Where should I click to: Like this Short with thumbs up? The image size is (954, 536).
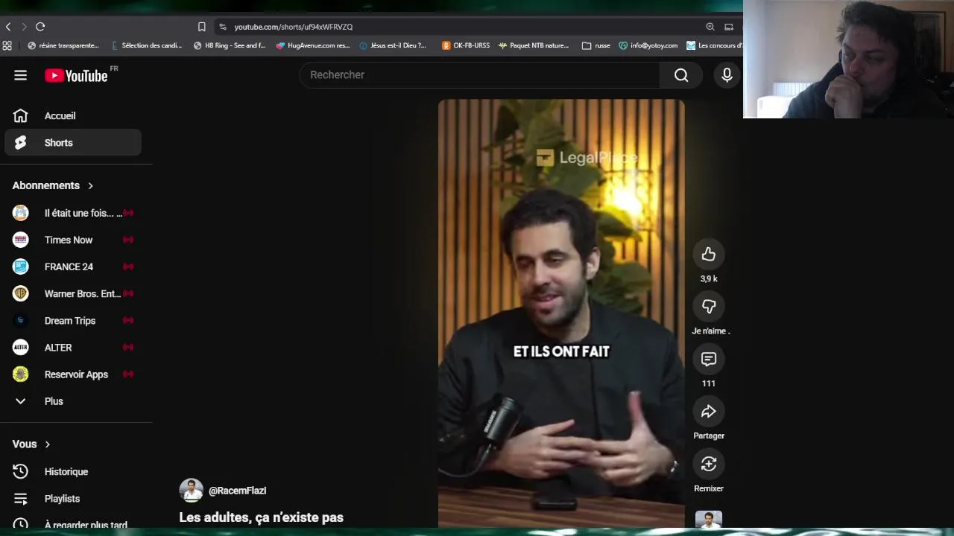pyautogui.click(x=709, y=255)
